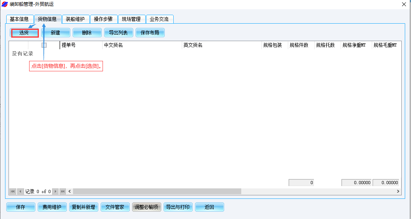Jump to last record navigation arrow

63,191
